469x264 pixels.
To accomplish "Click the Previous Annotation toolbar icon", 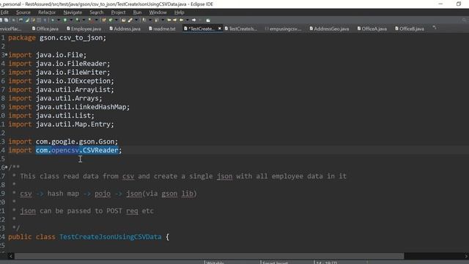I will point(156,20).
